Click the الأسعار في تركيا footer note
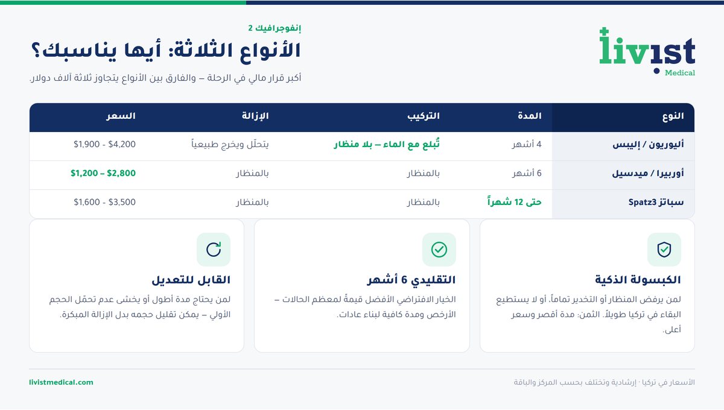724x410 pixels. tap(605, 382)
